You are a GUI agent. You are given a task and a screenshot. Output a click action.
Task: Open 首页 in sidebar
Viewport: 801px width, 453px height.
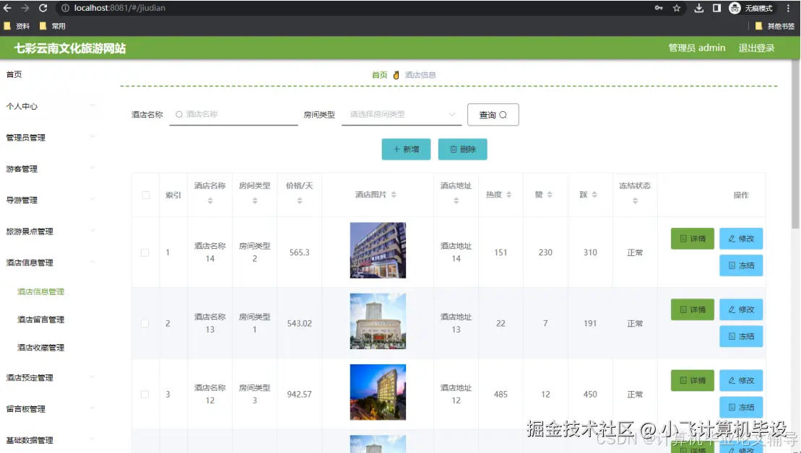[x=14, y=74]
